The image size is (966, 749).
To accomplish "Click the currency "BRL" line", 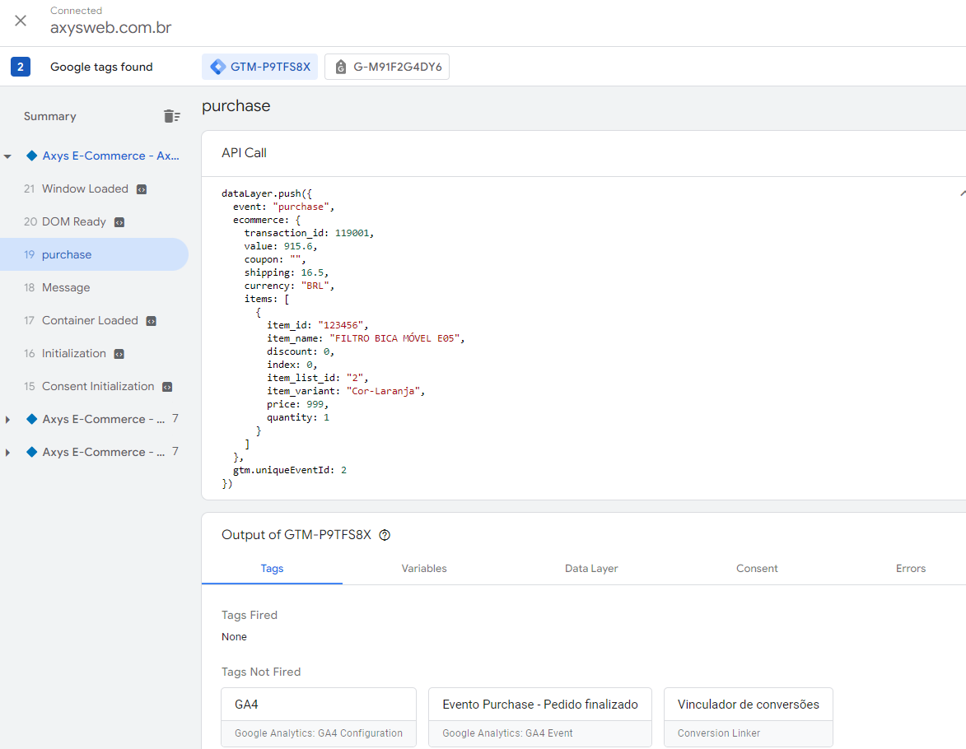I will pos(289,286).
